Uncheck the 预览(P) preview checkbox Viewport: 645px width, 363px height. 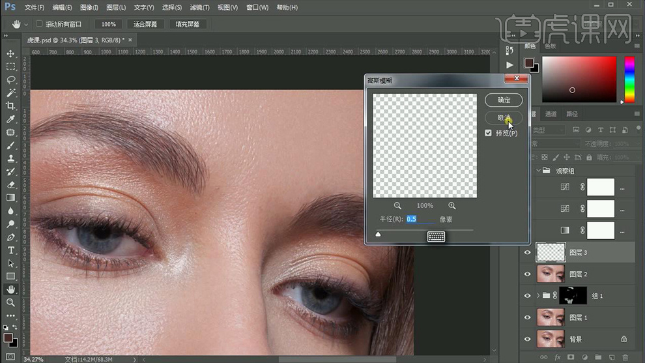tap(489, 133)
